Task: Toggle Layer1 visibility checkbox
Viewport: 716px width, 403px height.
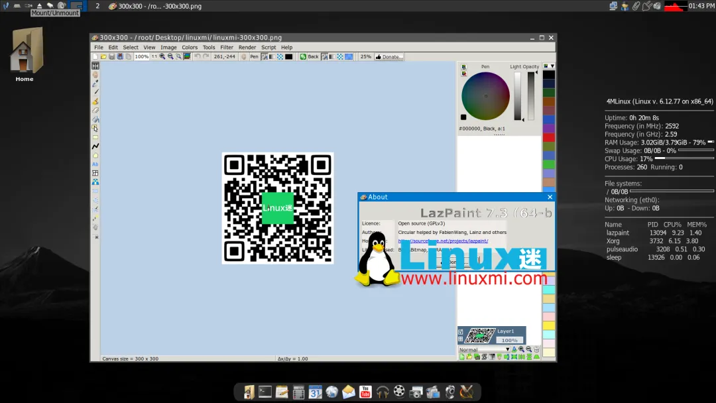Action: click(461, 332)
